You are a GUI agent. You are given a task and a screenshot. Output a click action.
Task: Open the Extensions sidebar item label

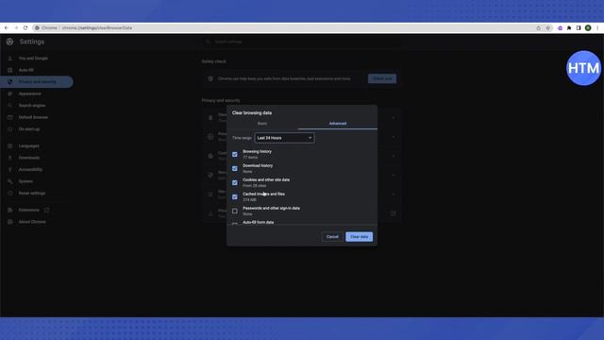point(29,210)
